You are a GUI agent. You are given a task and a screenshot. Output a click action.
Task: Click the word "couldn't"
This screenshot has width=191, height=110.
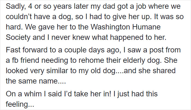[x=19, y=17]
